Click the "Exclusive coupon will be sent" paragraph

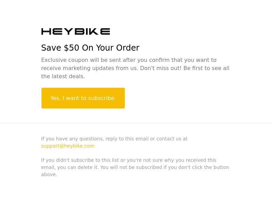pyautogui.click(x=135, y=68)
